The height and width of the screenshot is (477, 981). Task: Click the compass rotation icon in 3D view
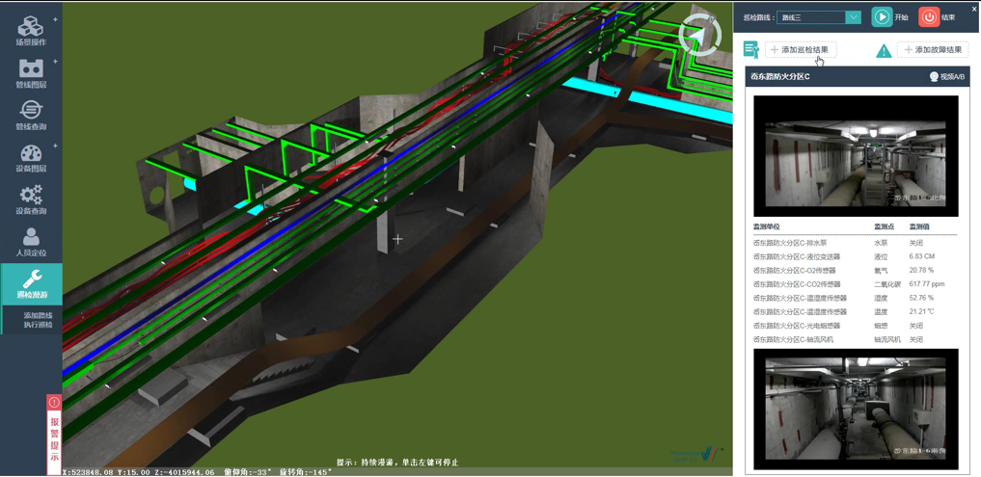pyautogui.click(x=699, y=36)
